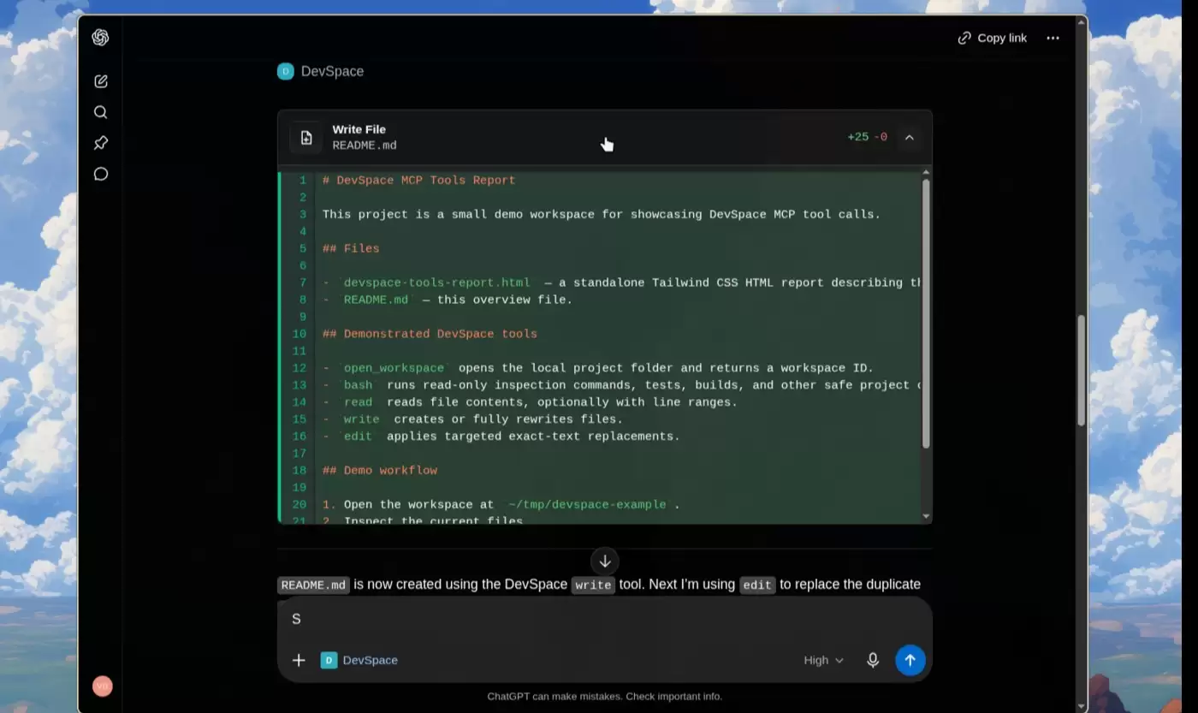Image resolution: width=1198 pixels, height=713 pixels.
Task: Click the 'README.md' inline code in message
Action: pyautogui.click(x=313, y=585)
